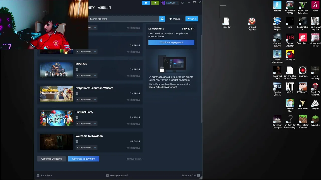The image size is (321, 180).
Task: Open the Cart 6 button
Action: click(192, 19)
